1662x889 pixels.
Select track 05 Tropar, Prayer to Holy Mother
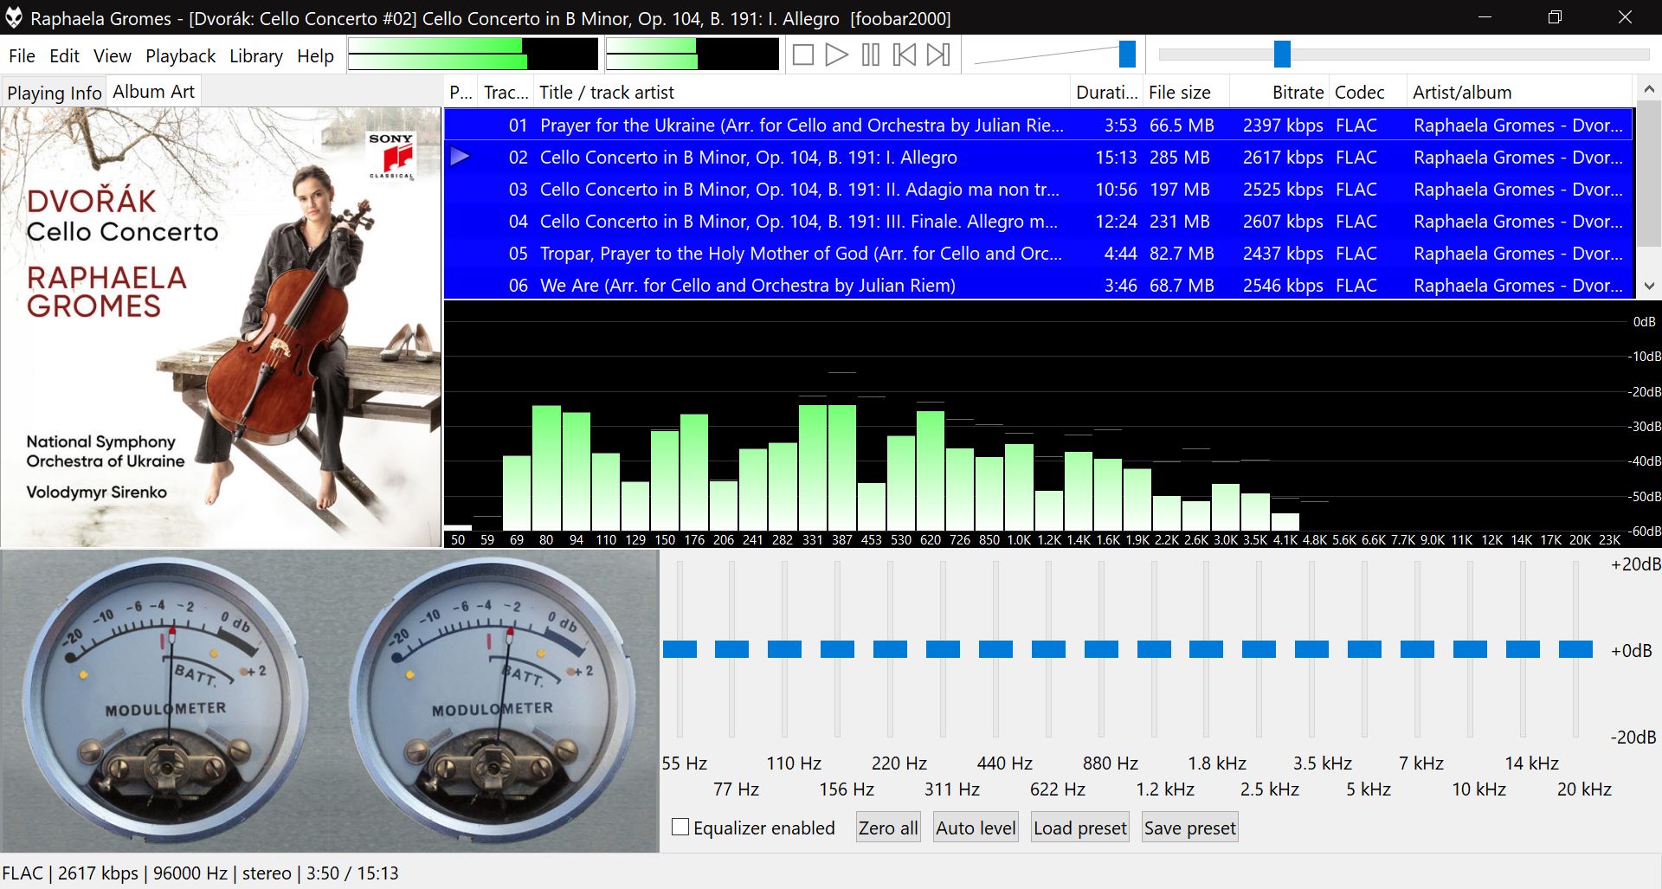(x=1039, y=254)
